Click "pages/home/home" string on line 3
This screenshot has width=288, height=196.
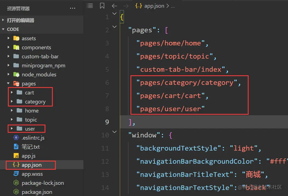[170, 43]
